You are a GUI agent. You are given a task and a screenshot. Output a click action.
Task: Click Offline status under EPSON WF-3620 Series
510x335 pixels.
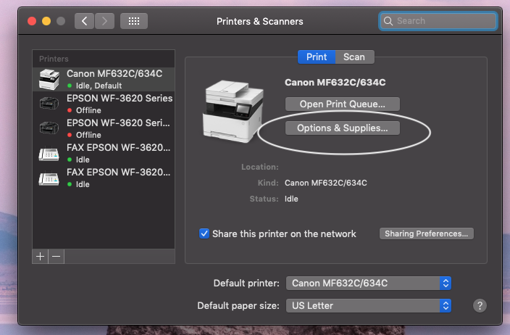[88, 110]
